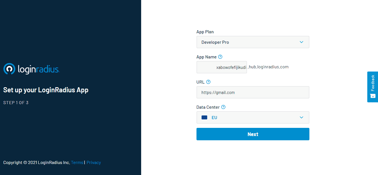This screenshot has width=378, height=175.
Task: Expand the App Plan chevron arrow
Action: click(x=301, y=42)
